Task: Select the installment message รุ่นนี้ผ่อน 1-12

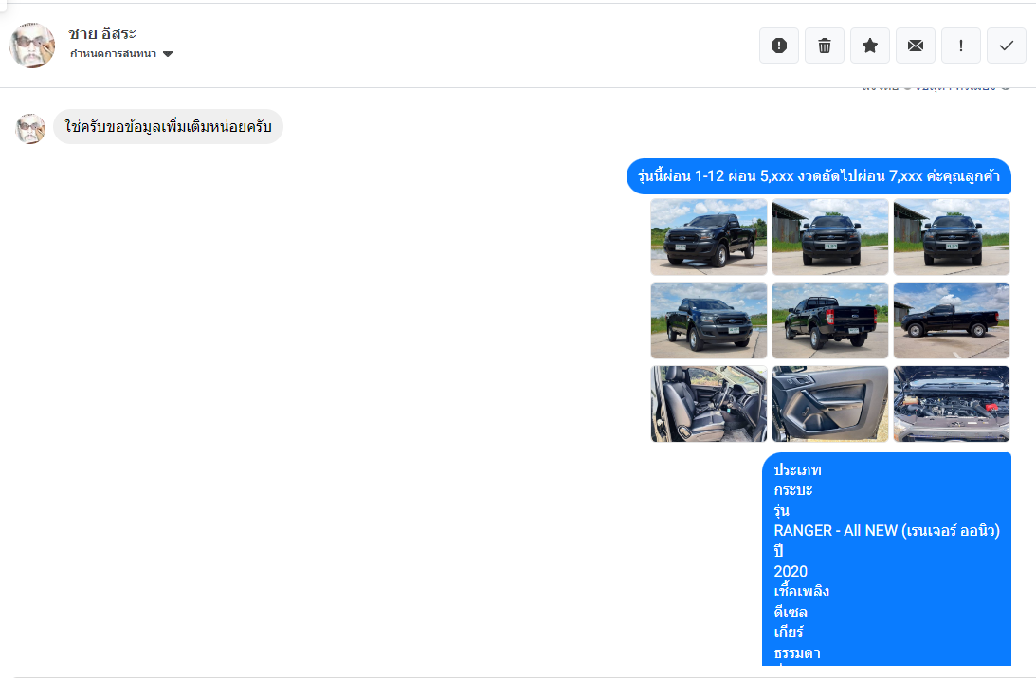Action: (819, 176)
